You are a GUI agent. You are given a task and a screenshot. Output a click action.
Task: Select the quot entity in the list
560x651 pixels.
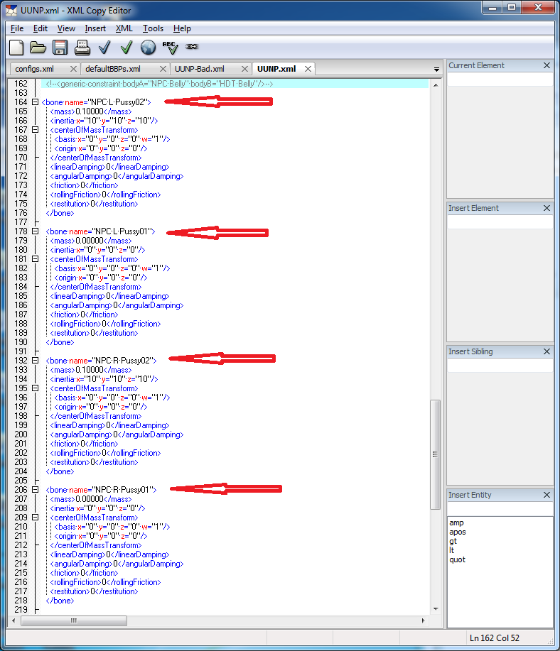458,559
